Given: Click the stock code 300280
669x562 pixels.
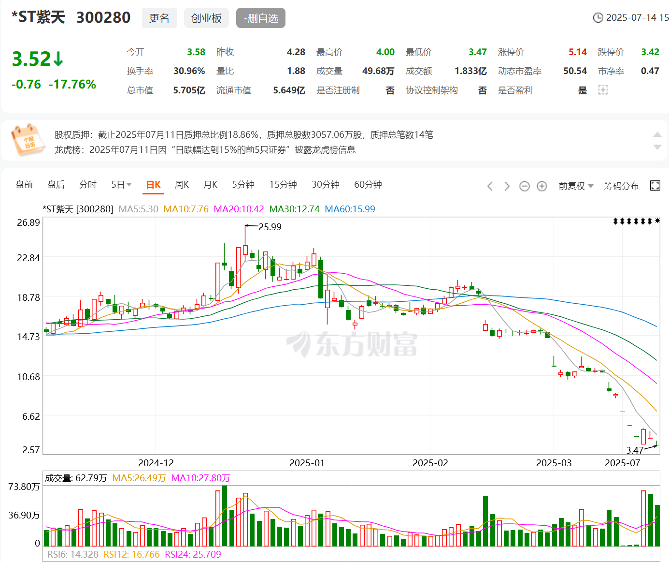Looking at the screenshot, I should 103,17.
